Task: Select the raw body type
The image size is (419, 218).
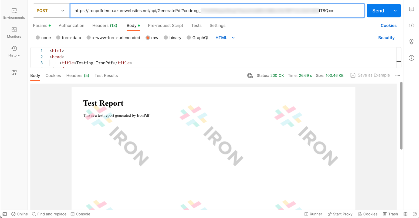Action: coord(152,38)
